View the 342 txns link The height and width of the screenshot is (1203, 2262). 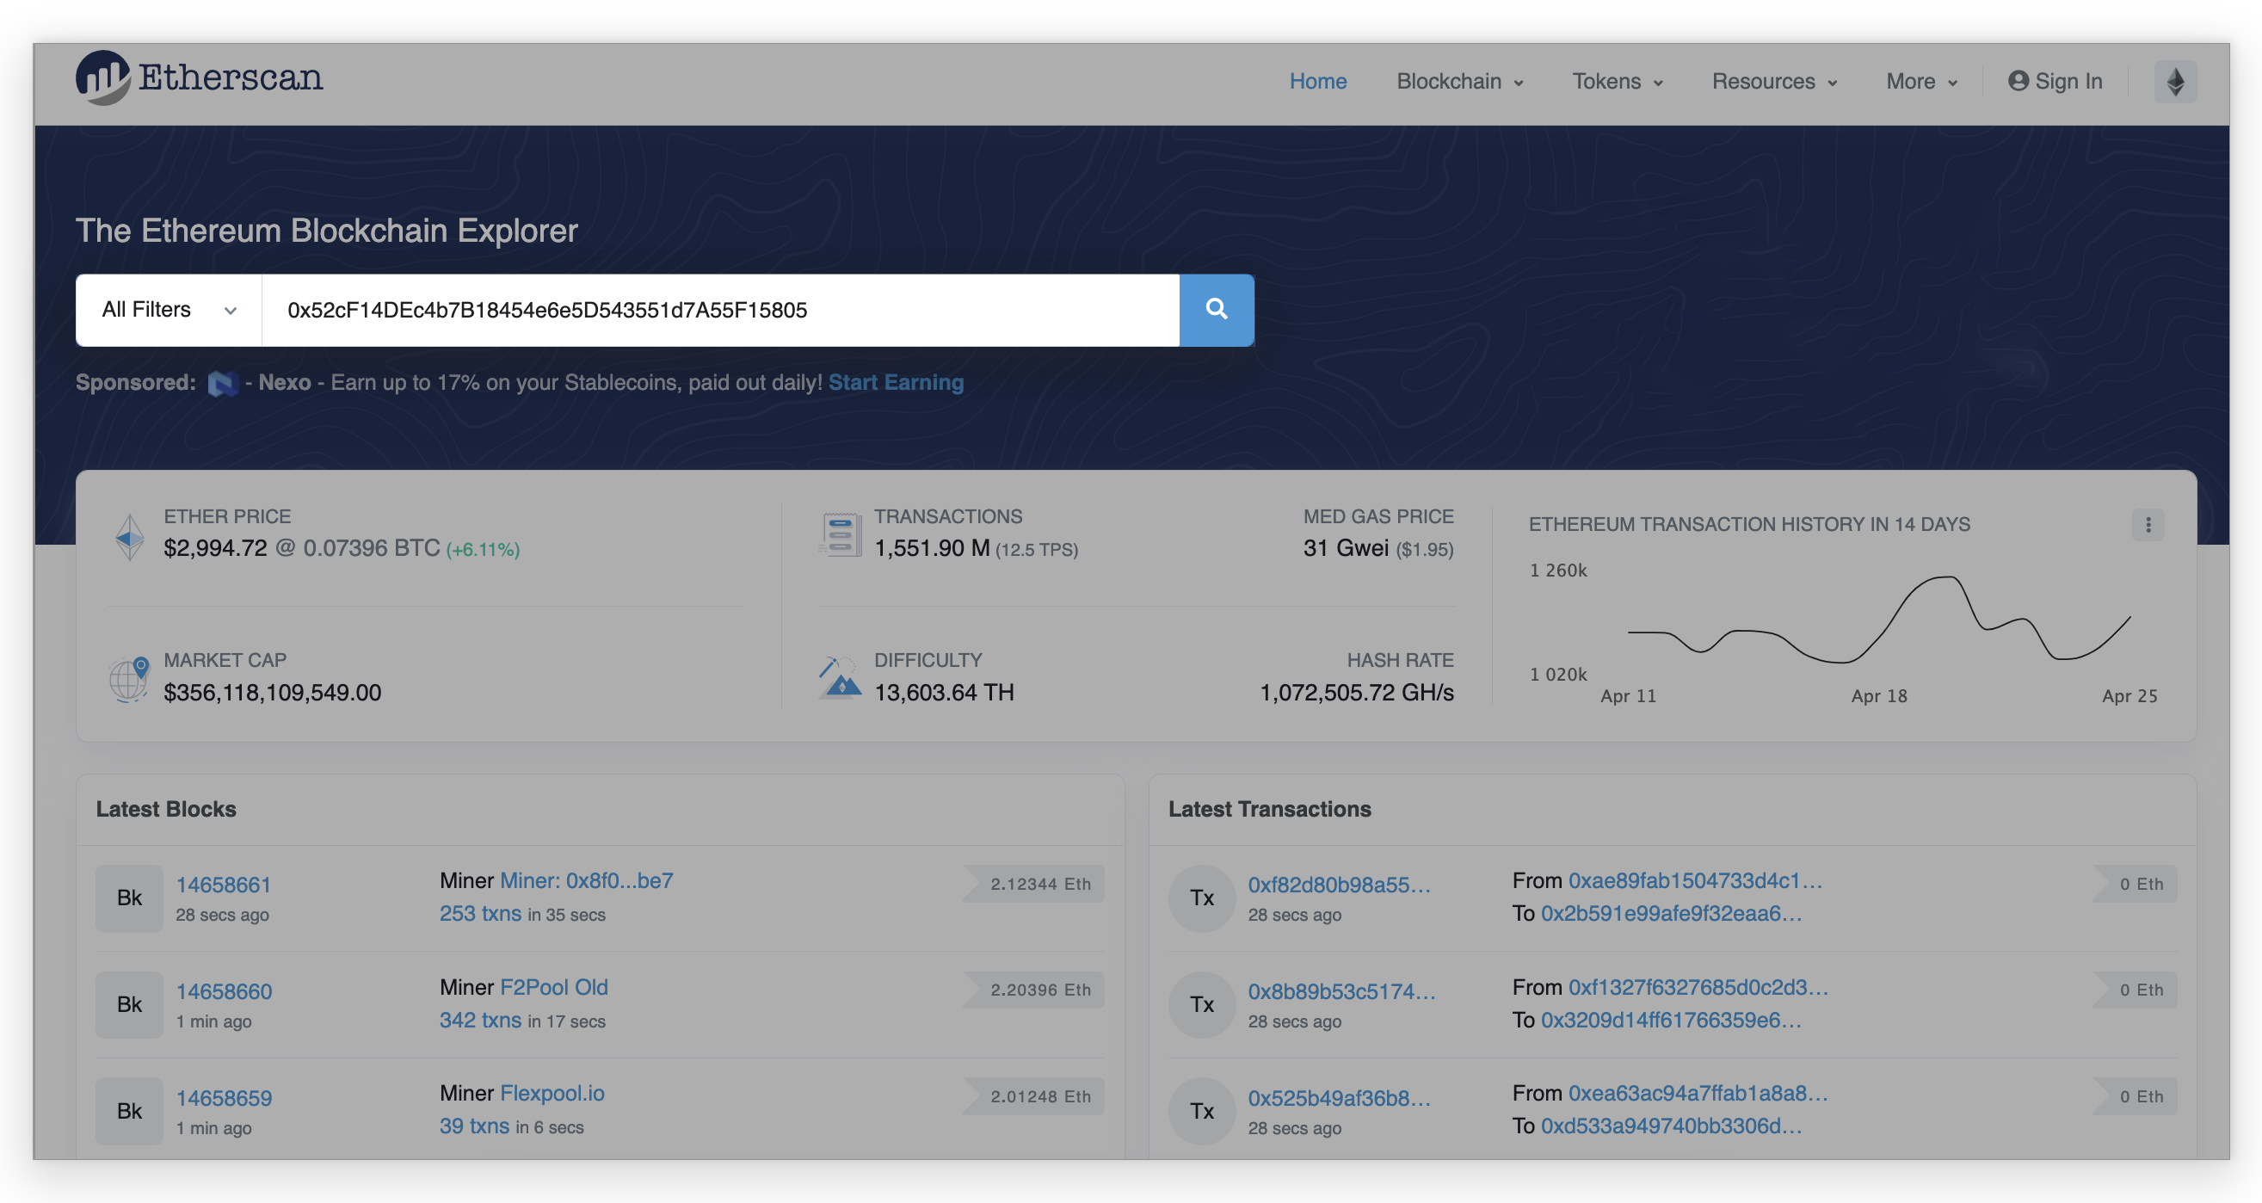480,1020
